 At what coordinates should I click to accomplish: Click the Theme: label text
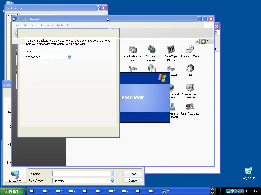click(28, 51)
